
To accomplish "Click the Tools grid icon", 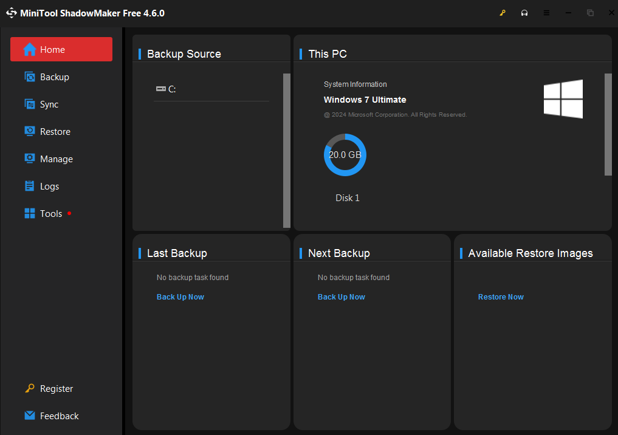I will click(30, 214).
